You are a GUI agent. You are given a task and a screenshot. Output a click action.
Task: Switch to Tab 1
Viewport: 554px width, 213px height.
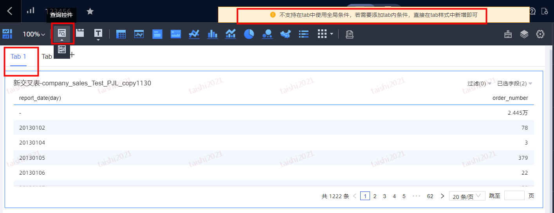[x=18, y=56]
